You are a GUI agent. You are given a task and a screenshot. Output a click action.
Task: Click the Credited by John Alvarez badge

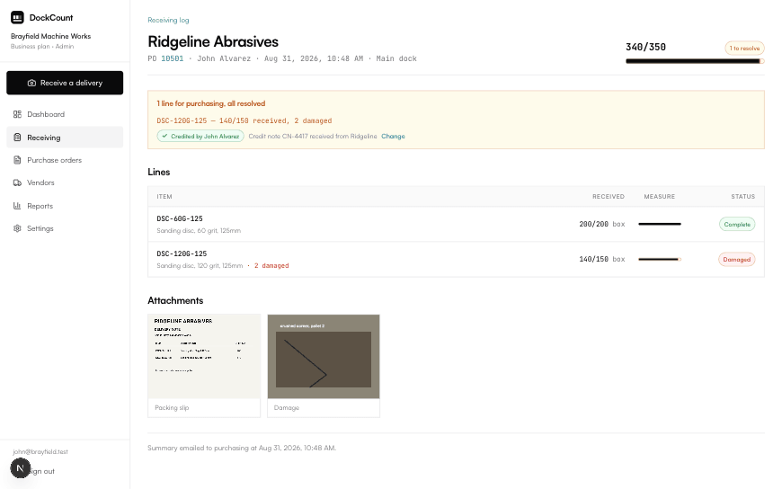tap(200, 137)
